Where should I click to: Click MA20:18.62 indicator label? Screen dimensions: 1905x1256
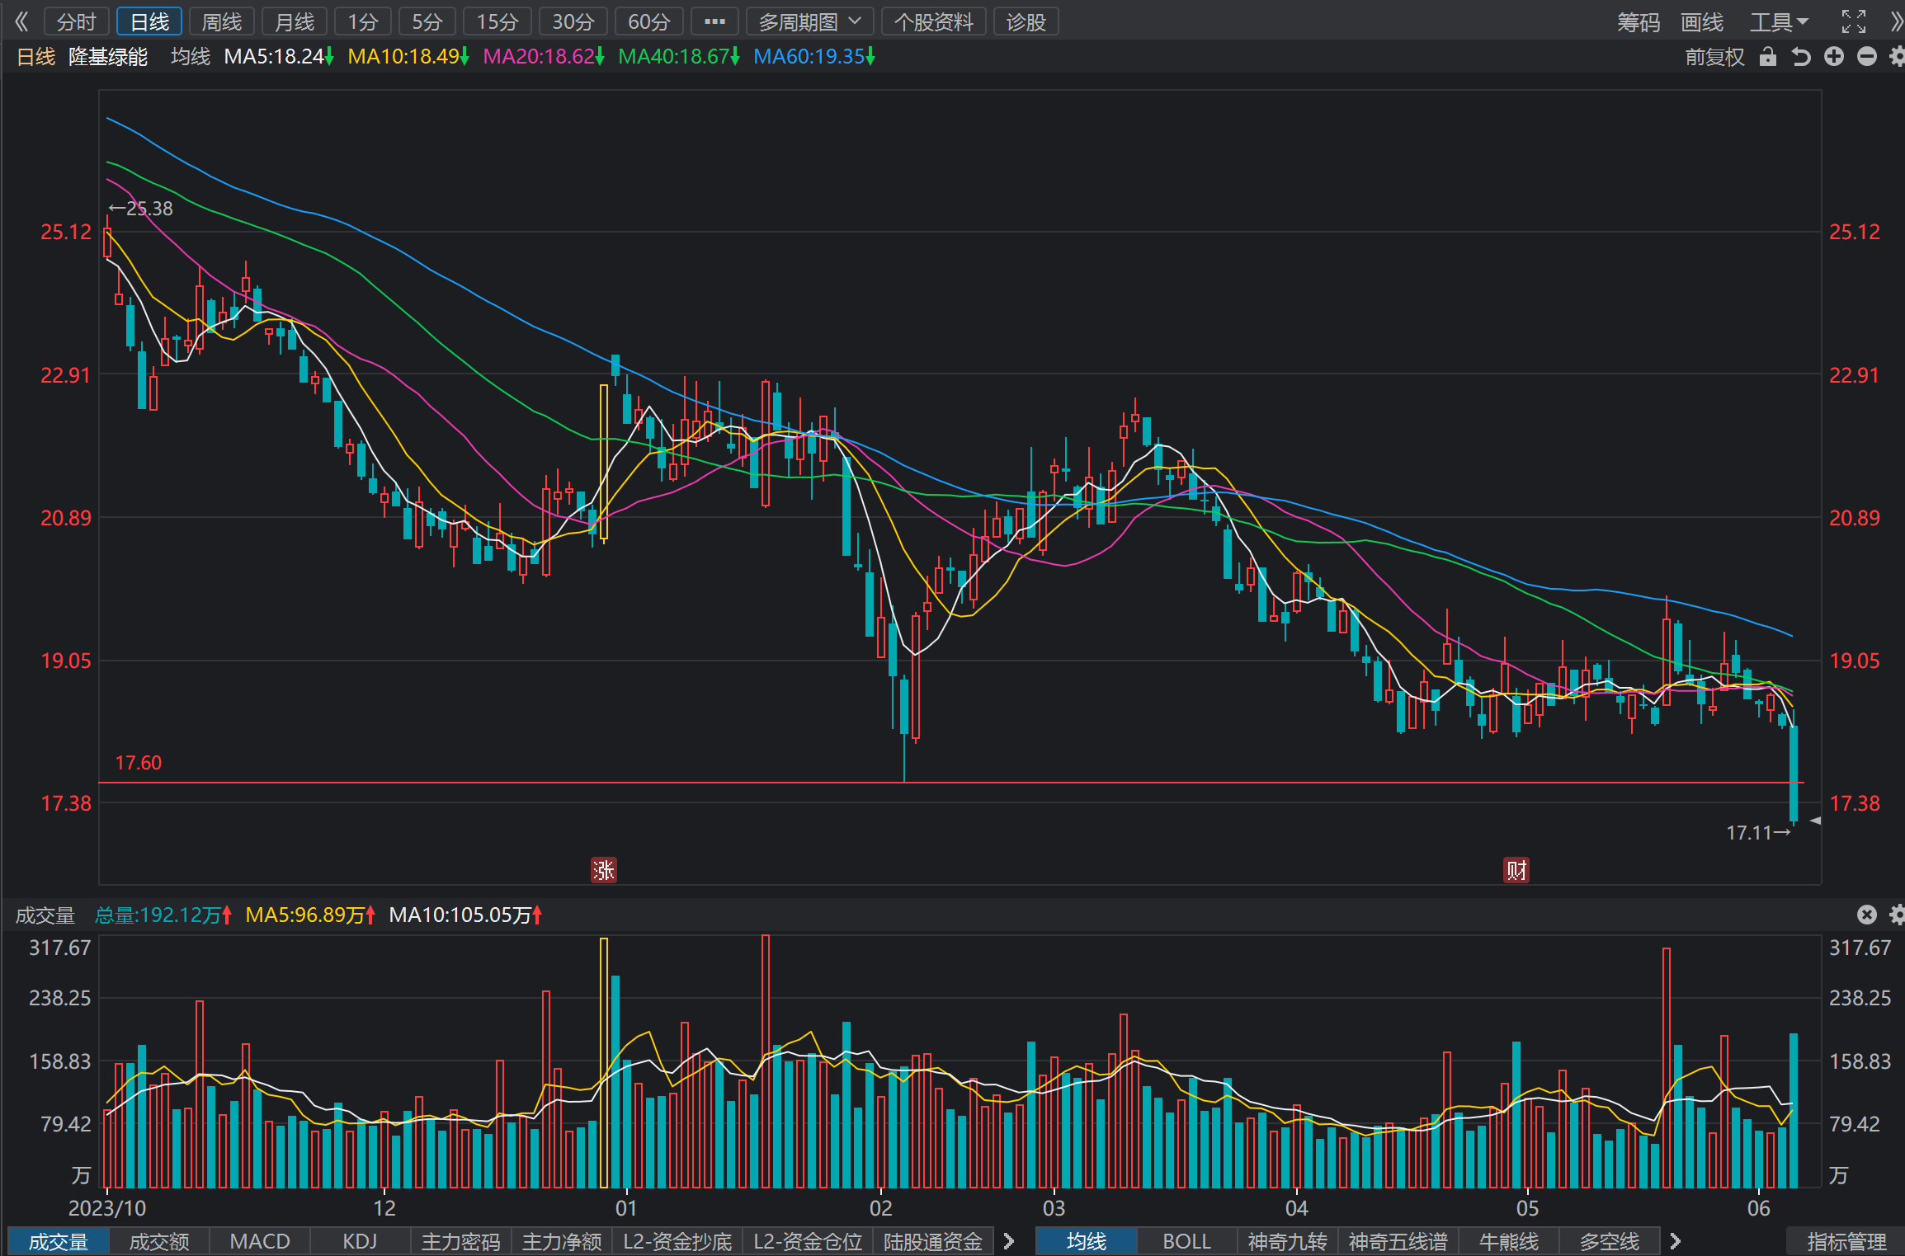(x=544, y=56)
